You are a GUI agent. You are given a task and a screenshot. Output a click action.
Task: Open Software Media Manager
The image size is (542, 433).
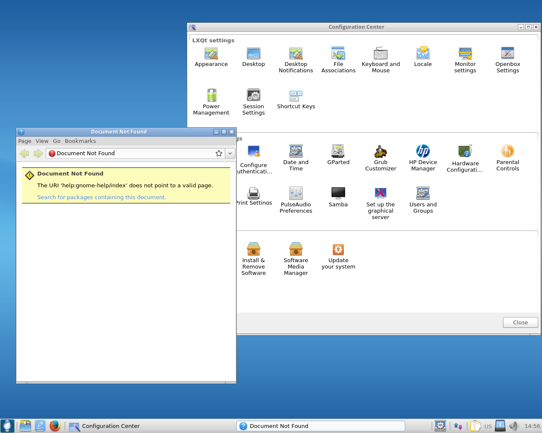pos(296,259)
